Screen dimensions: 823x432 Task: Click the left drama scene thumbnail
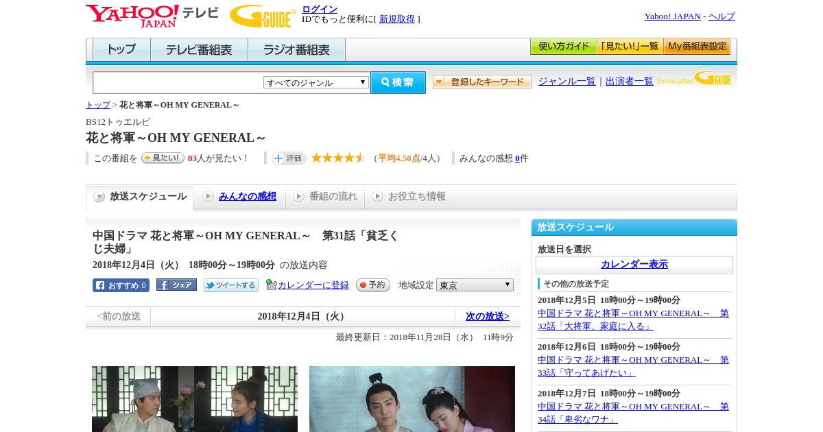(x=195, y=399)
